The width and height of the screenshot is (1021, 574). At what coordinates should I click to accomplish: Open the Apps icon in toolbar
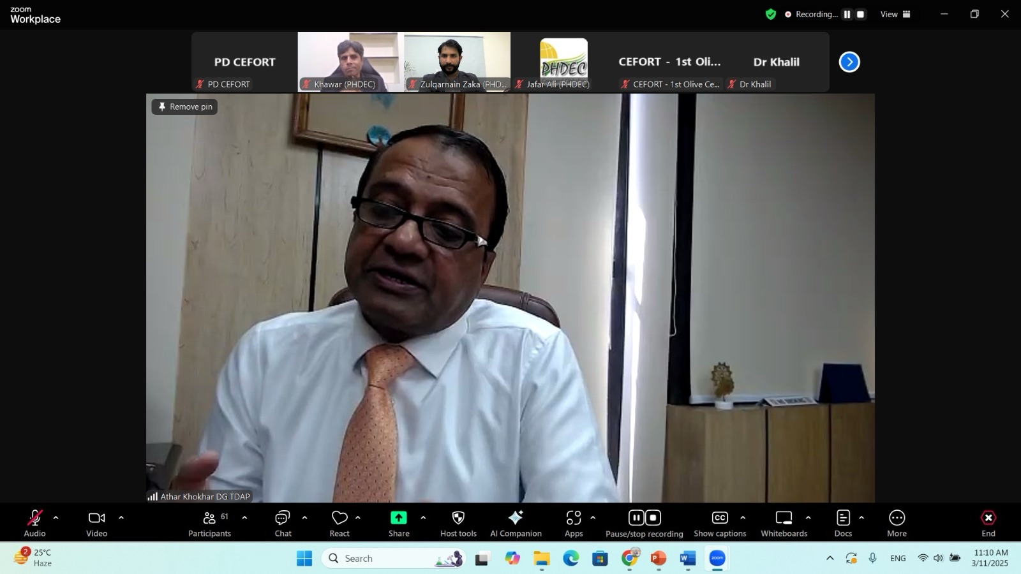tap(574, 518)
